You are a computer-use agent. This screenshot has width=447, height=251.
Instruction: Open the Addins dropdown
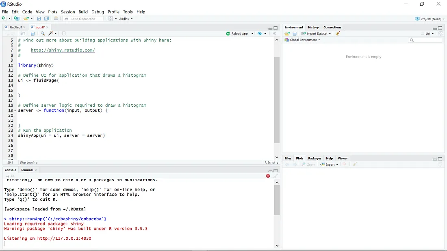click(x=126, y=19)
